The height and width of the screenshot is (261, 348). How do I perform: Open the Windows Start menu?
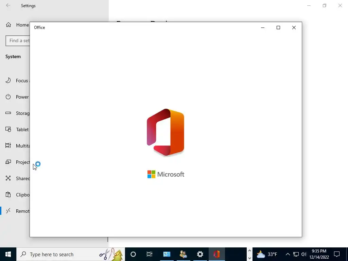(8, 254)
